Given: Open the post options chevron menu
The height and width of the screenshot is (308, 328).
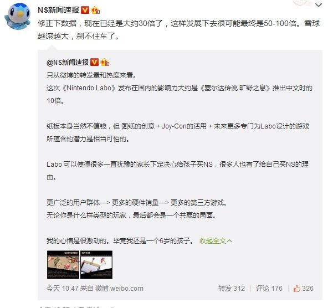Looking at the screenshot, I should pos(319,5).
